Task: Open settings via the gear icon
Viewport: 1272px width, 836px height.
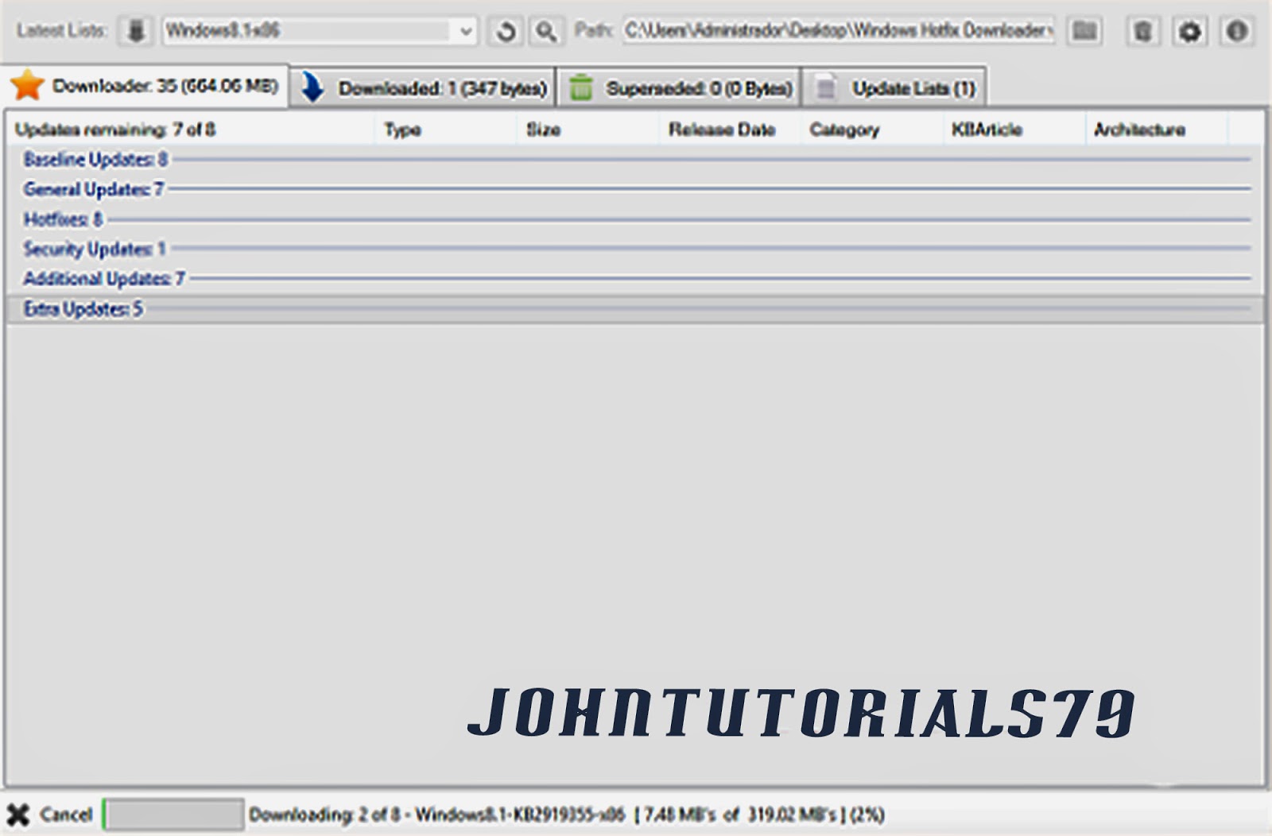Action: [1190, 31]
